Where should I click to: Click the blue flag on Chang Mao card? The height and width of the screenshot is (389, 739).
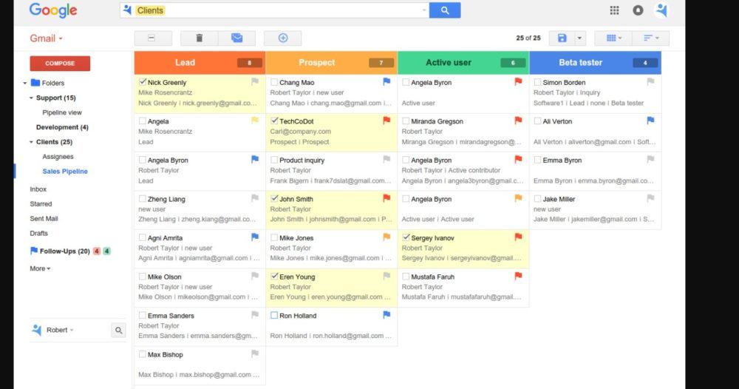pos(386,82)
